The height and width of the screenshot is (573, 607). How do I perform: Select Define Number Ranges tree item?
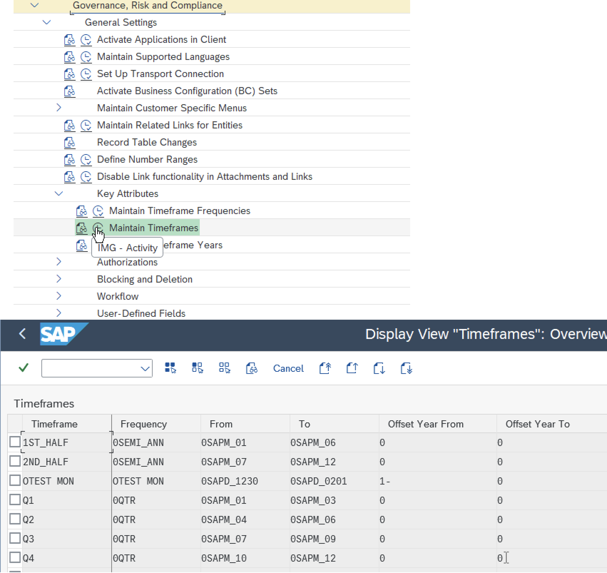coord(147,159)
